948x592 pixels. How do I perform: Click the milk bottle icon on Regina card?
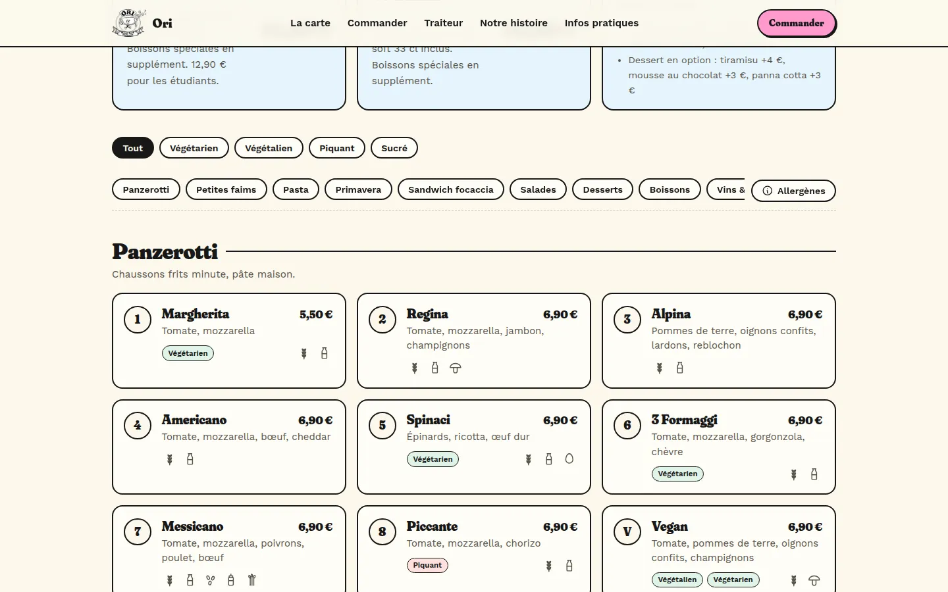click(435, 368)
